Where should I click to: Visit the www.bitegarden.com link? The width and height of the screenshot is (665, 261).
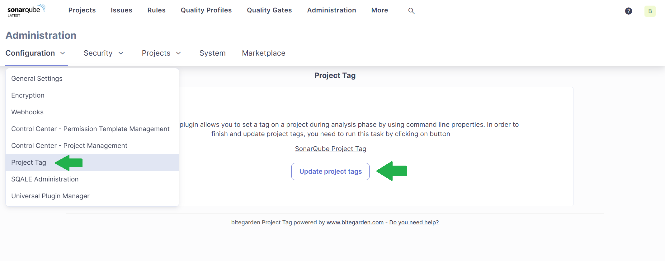click(355, 222)
